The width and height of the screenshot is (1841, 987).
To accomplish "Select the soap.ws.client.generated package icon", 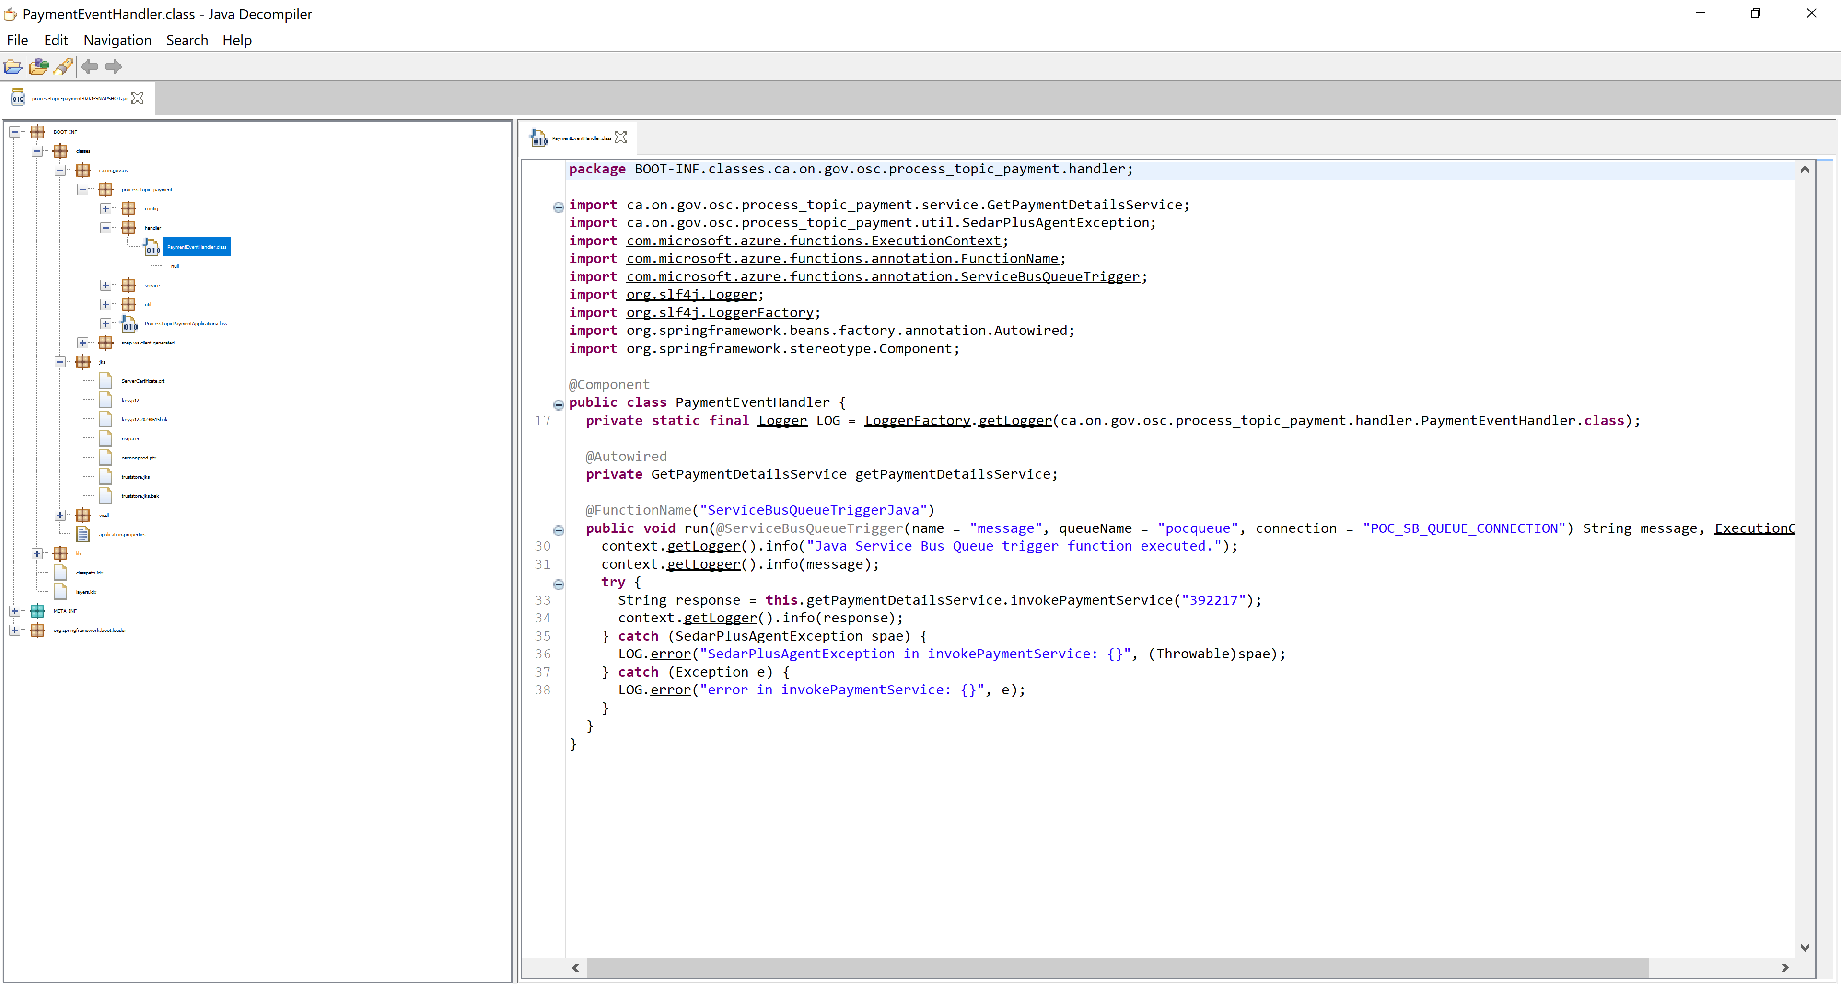I will (x=106, y=343).
